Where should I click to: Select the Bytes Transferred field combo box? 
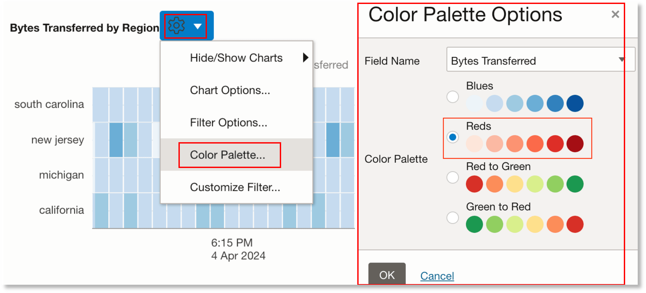coord(540,60)
